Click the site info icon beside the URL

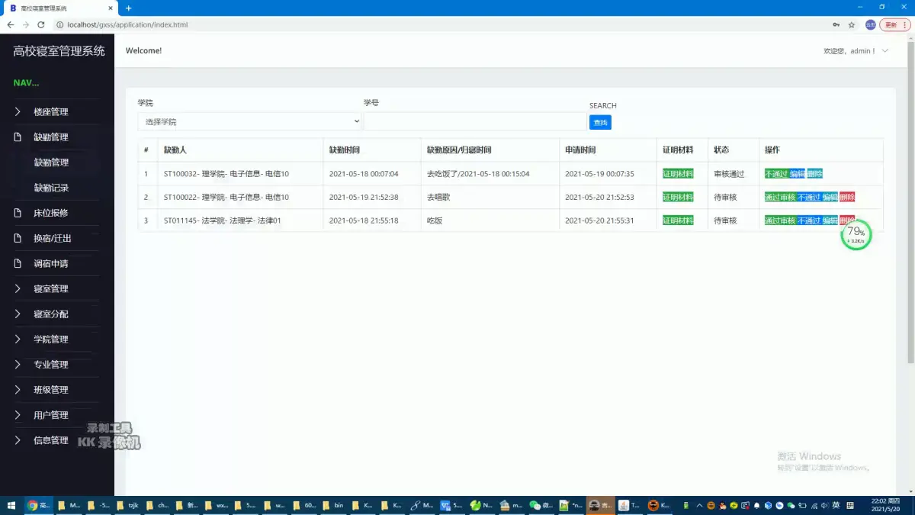[x=59, y=24]
